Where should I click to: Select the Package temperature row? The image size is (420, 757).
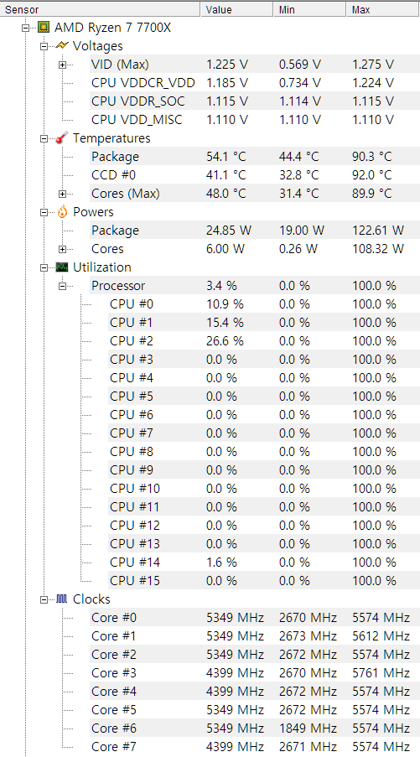tap(254, 157)
